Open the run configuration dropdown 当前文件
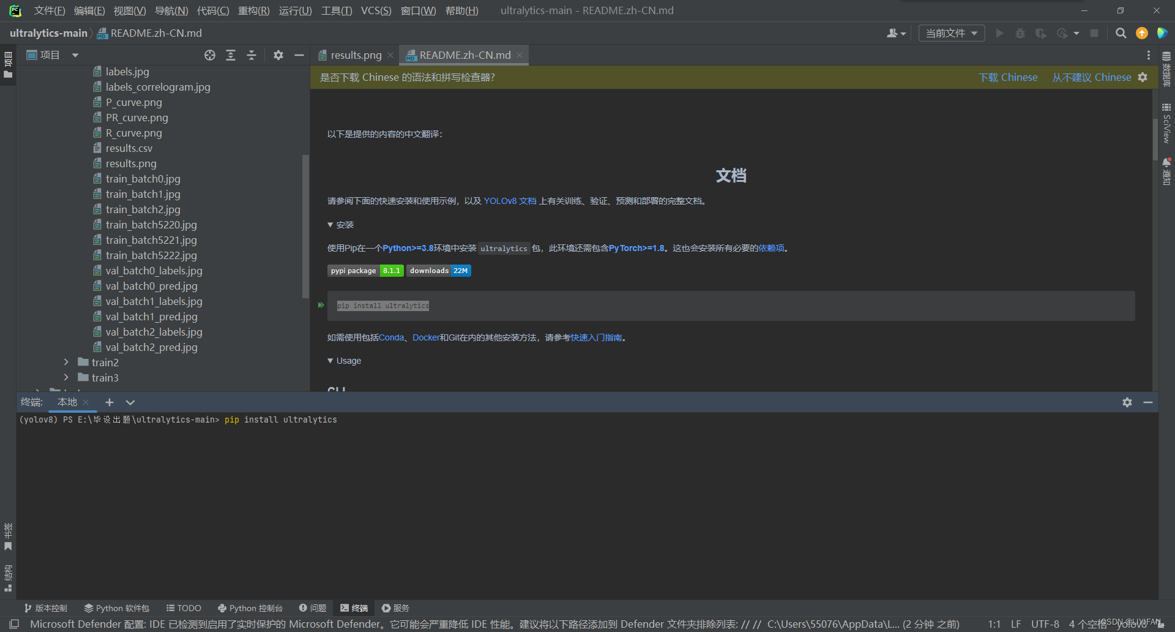The image size is (1175, 632). pyautogui.click(x=952, y=33)
